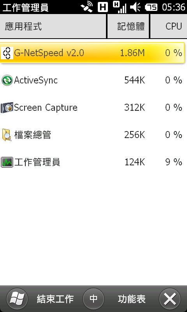
Task: Click the green ActiveSync sync icon
Action: 7,80
